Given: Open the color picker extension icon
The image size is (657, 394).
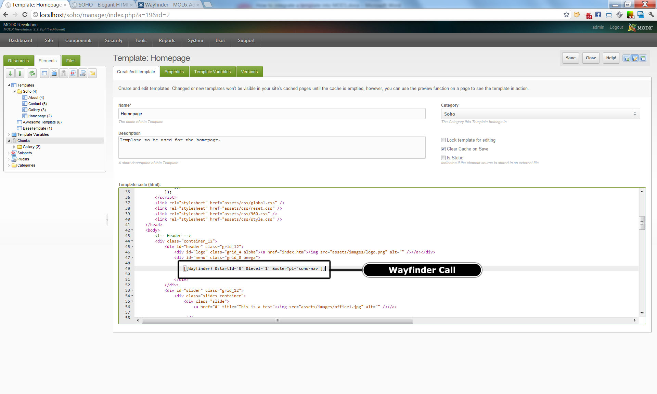Looking at the screenshot, I should (x=630, y=15).
